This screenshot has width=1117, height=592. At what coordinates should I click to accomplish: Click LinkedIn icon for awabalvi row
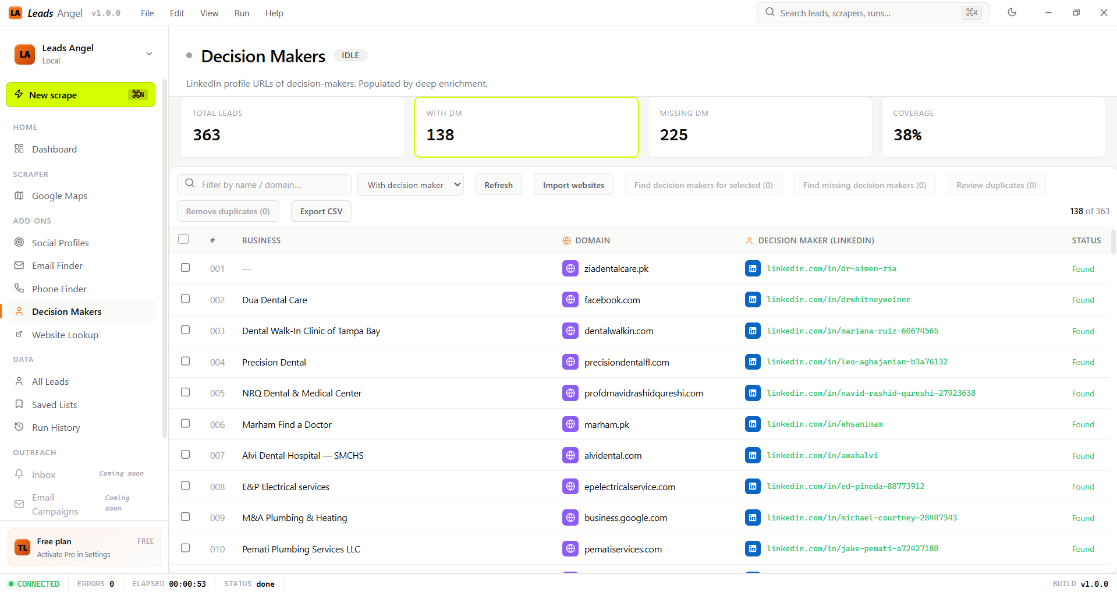pos(753,455)
